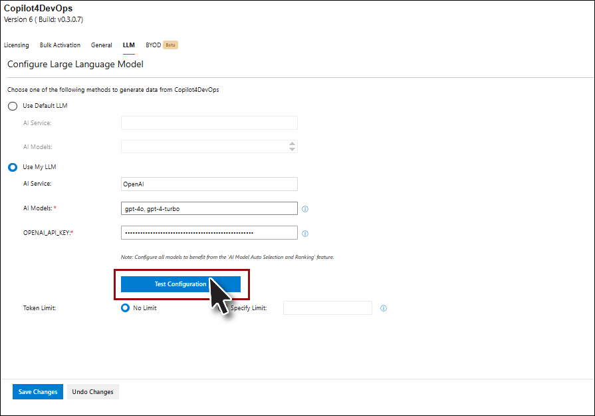This screenshot has height=416, width=595.
Task: Click Save Changes
Action: [x=38, y=392]
